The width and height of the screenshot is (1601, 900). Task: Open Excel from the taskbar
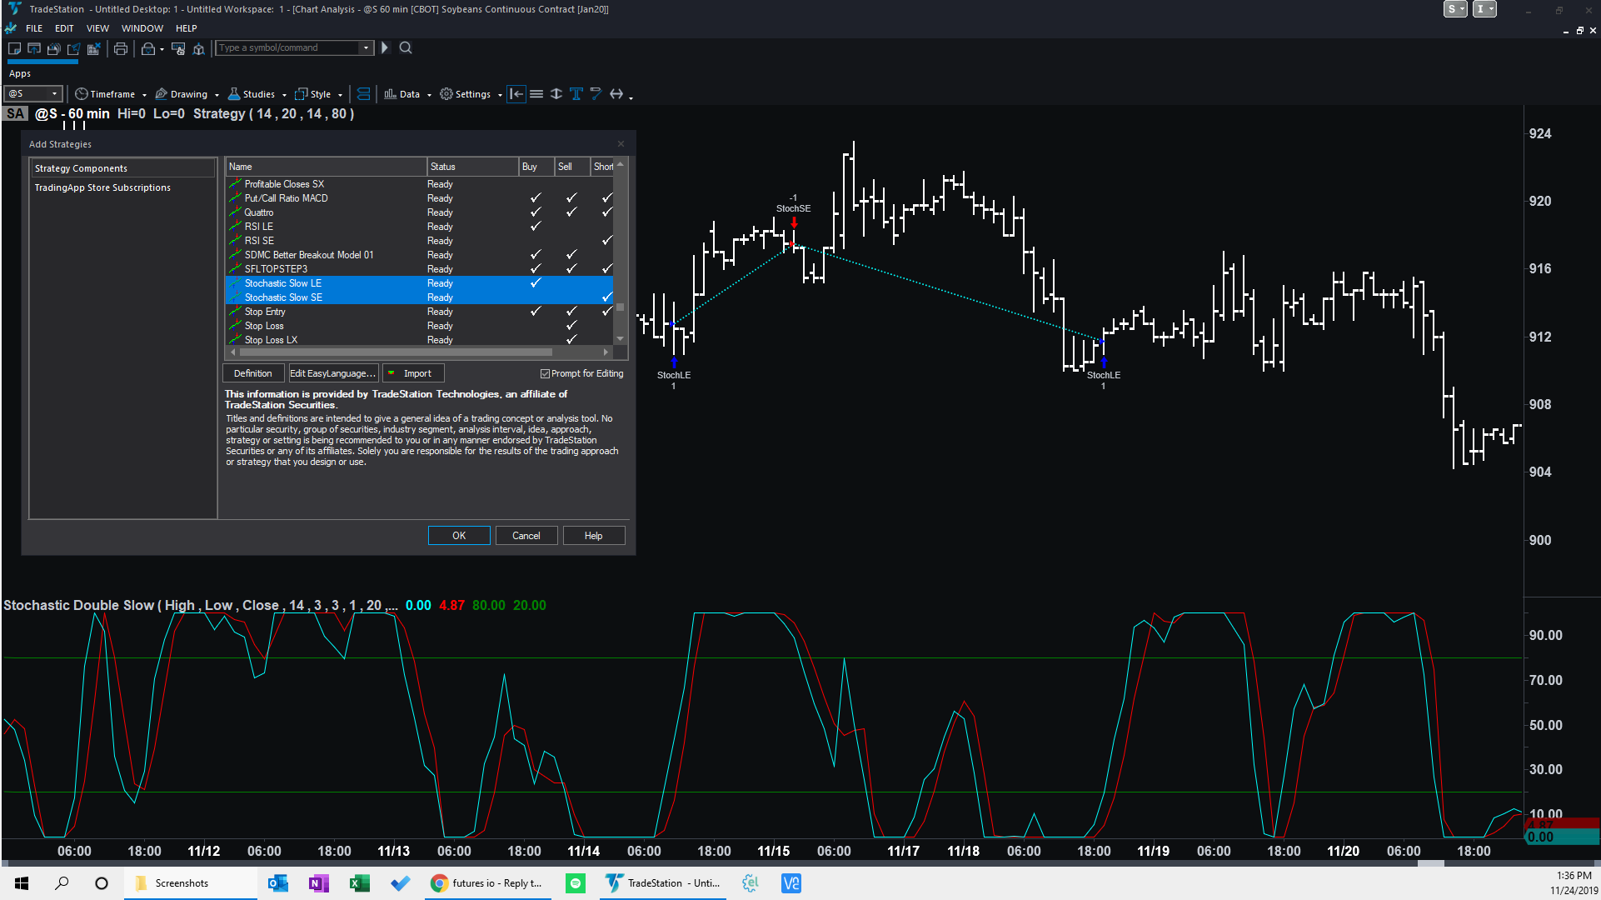tap(359, 883)
